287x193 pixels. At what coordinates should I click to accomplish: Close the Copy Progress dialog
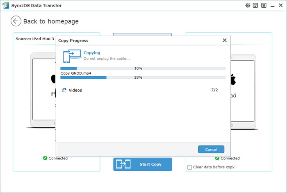point(225,40)
